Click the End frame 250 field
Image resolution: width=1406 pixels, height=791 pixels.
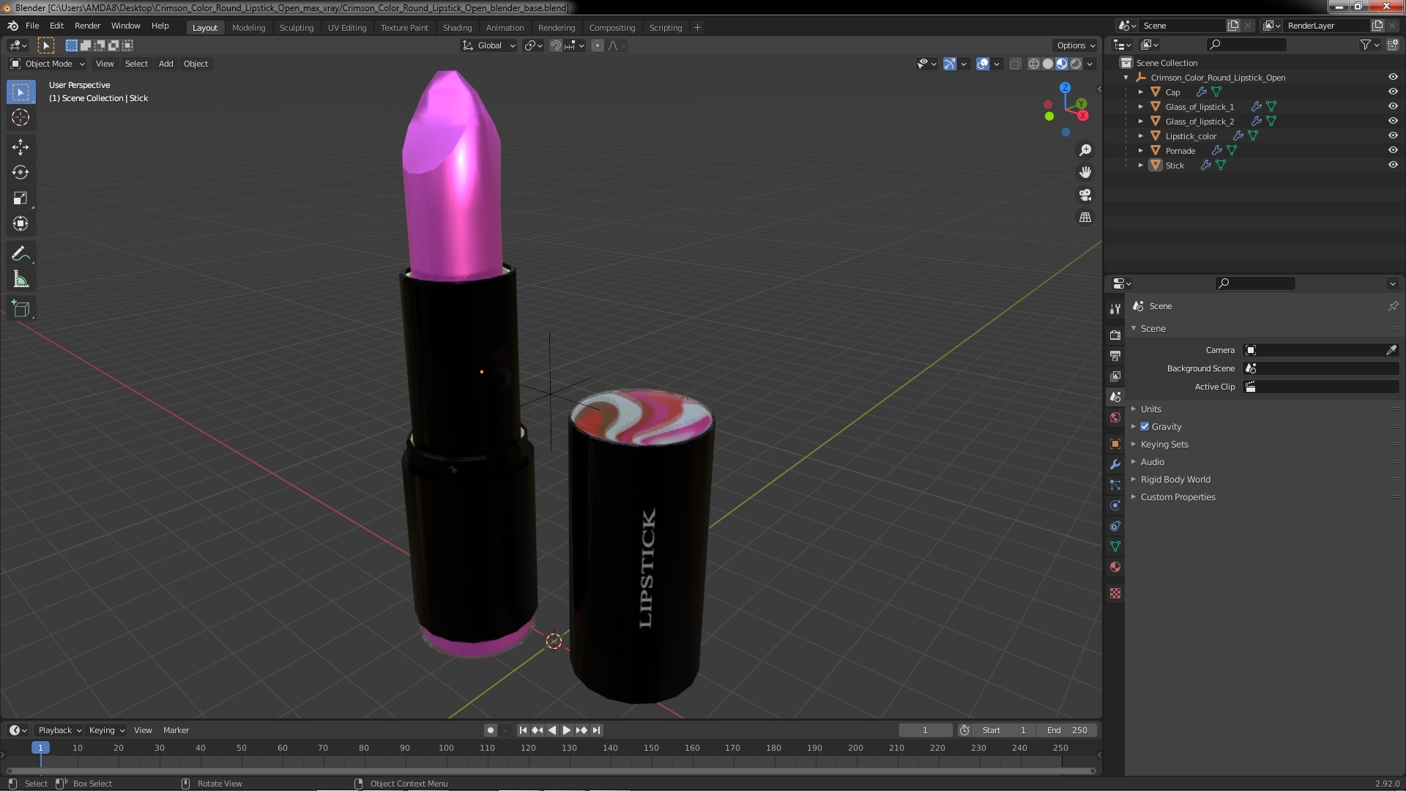click(x=1067, y=730)
